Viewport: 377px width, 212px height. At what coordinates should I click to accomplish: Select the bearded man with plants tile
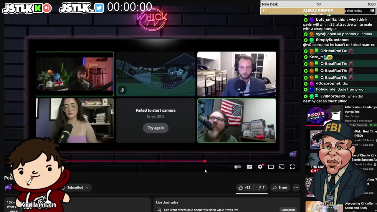coord(75,74)
